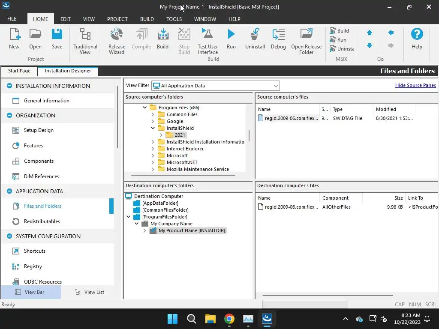
Task: Select the View Bar mode
Action: point(30,292)
